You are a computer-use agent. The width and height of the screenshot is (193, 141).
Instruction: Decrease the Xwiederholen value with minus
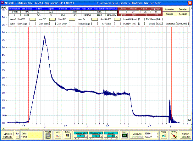click(x=75, y=136)
